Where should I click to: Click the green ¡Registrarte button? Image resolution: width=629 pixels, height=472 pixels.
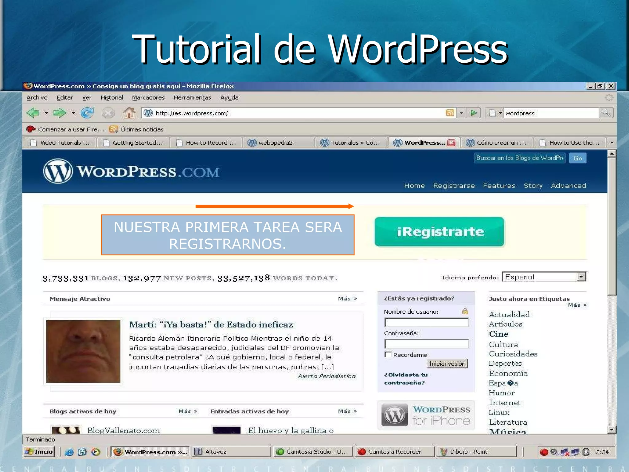(440, 232)
